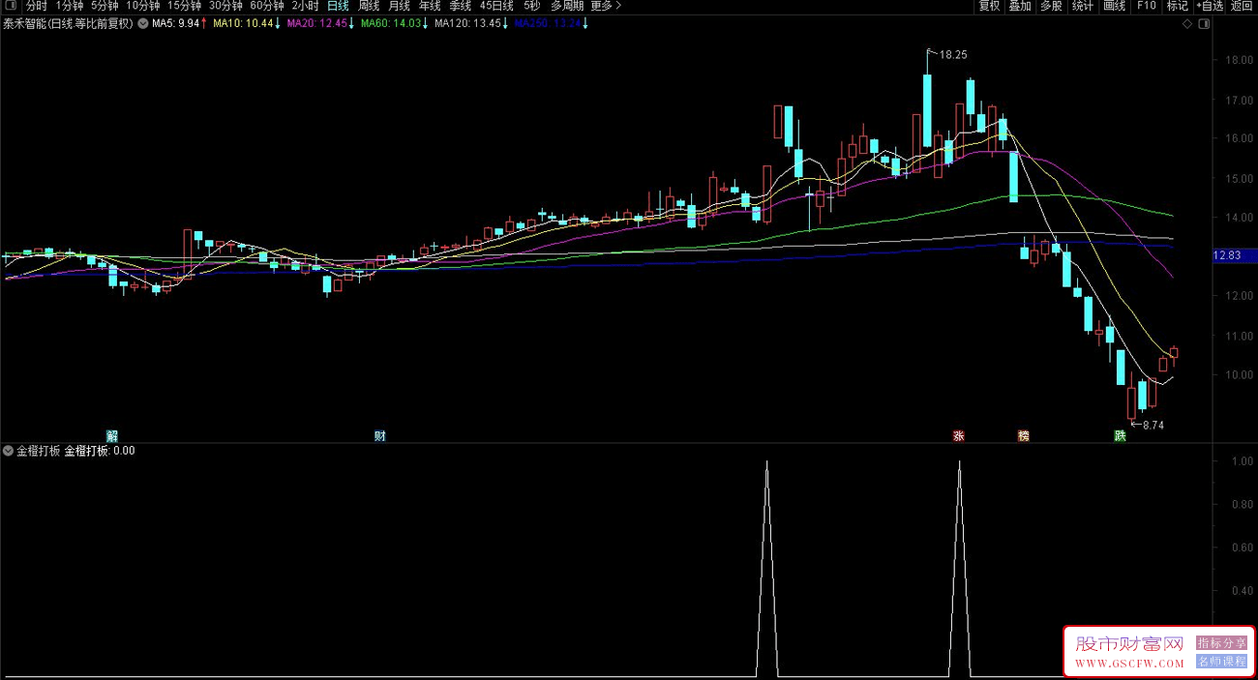Click the 财 financial event marker
The height and width of the screenshot is (680, 1258).
[x=380, y=435]
